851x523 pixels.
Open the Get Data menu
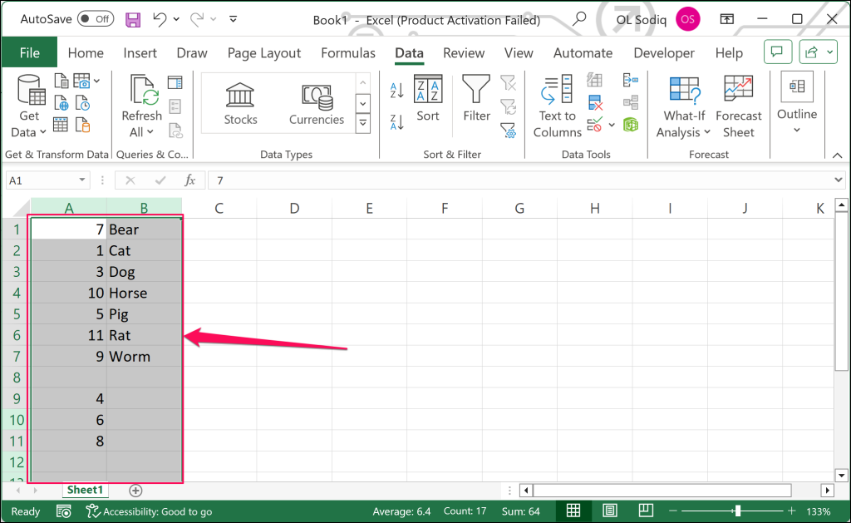[29, 107]
